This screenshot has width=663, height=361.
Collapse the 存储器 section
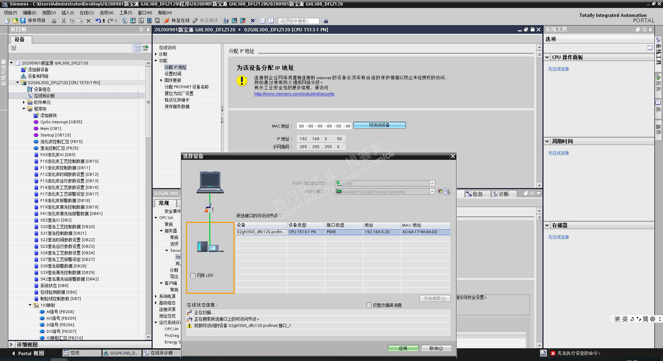[x=547, y=225]
